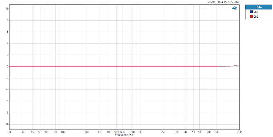Click the Frequency (Hz) axis title
Screen dimensions: 273x137
coord(124,135)
